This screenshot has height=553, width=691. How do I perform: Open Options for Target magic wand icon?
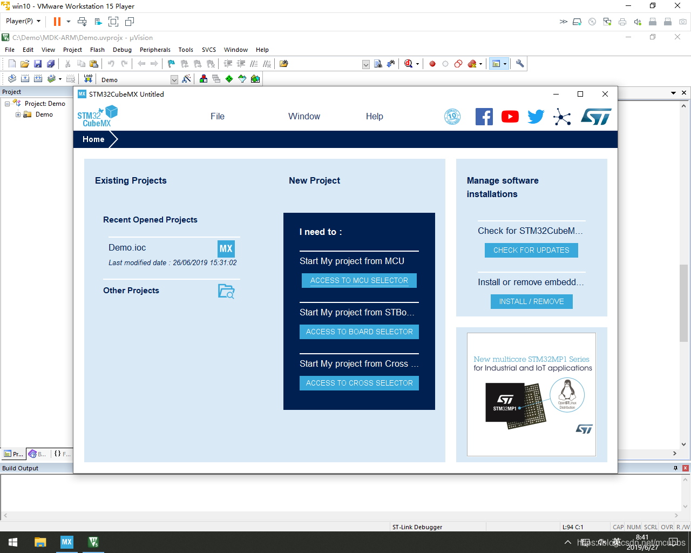tap(187, 79)
